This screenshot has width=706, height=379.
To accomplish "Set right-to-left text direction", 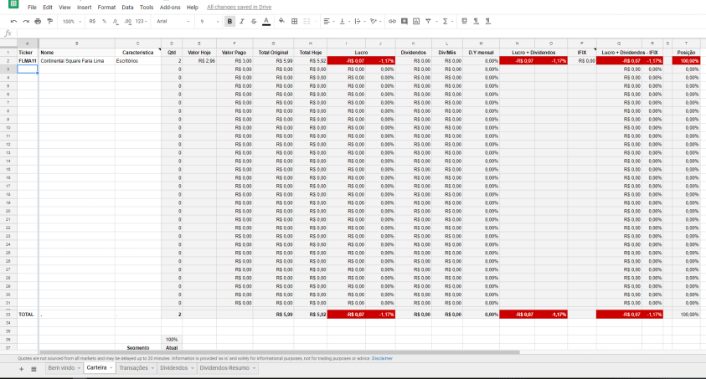I will pyautogui.click(x=488, y=21).
